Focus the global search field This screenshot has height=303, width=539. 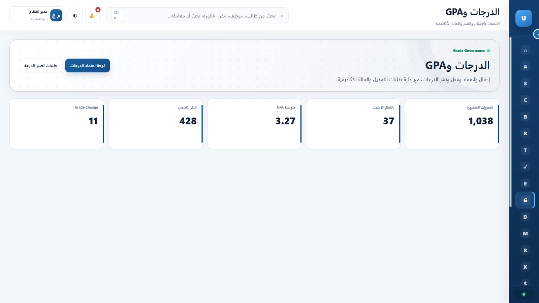tap(197, 15)
